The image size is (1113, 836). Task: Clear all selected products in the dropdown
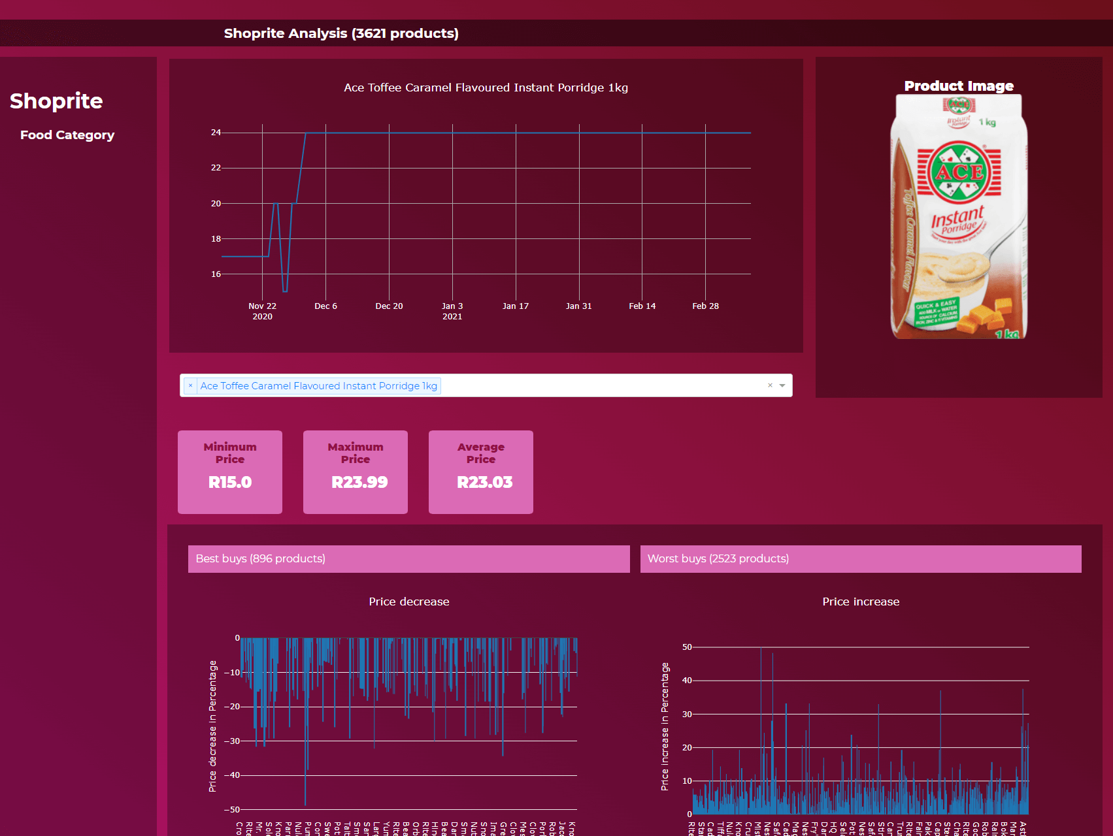770,385
